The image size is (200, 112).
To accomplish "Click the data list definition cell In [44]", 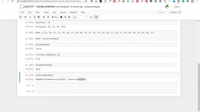I will coord(106,32).
